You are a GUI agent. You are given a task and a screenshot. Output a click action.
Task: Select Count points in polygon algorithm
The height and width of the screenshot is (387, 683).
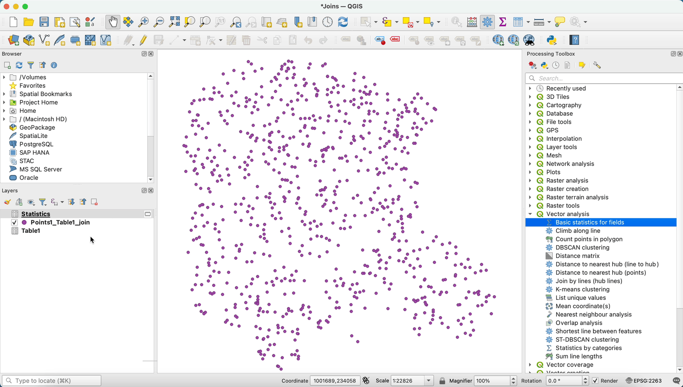589,239
